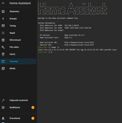Image resolution: width=122 pixels, height=123 pixels.
Task: Click the Előzmények chart icon
Action: click(3, 40)
